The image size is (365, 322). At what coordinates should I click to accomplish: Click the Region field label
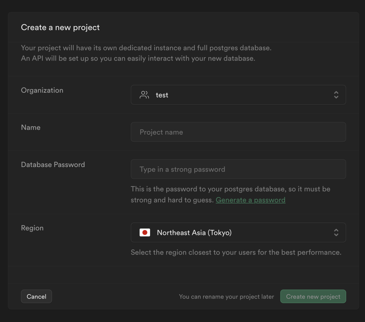[32, 228]
